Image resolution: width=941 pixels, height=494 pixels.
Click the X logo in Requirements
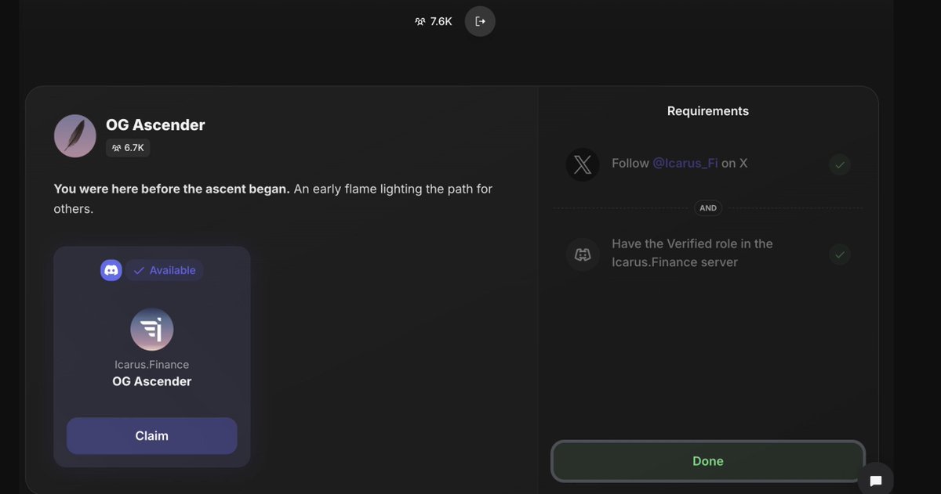[583, 164]
